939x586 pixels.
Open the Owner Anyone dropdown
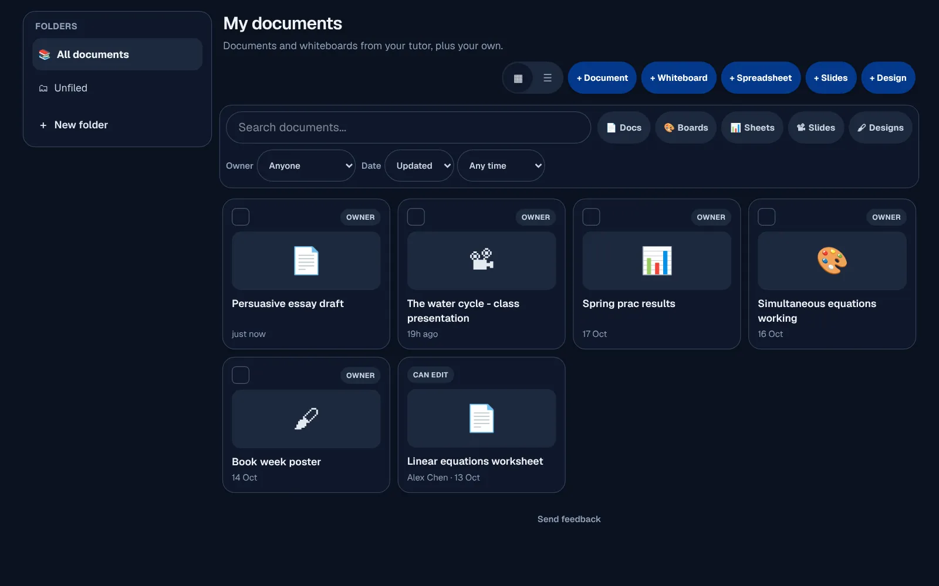tap(306, 166)
